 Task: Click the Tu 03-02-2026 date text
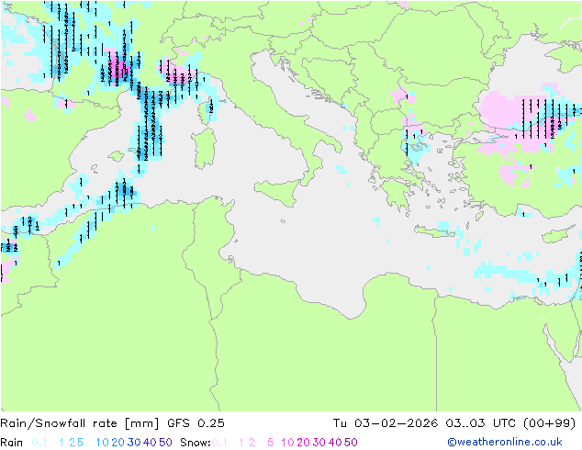pos(386,423)
